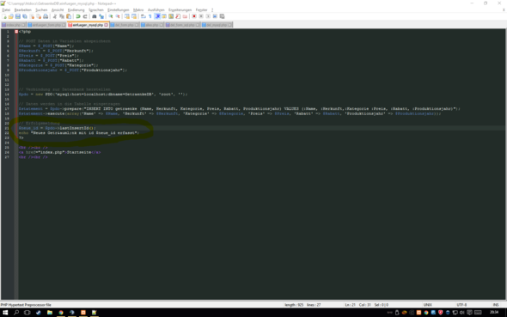507x317 pixels.
Task: Open the question mark help menu
Action: click(212, 10)
